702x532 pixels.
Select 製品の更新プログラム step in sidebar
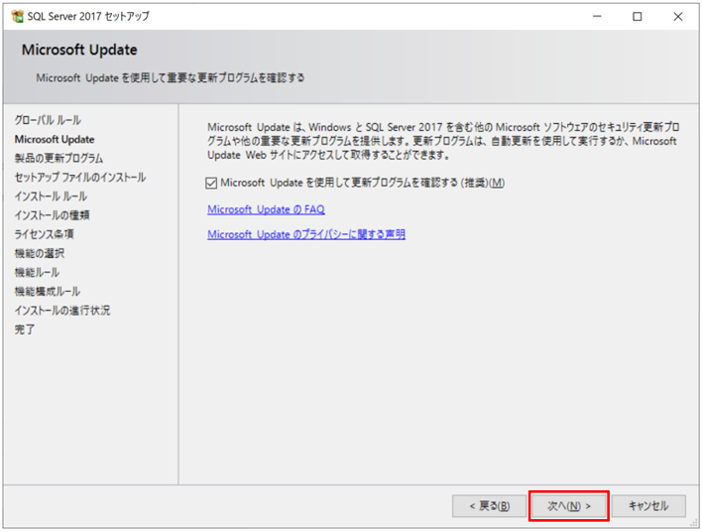tap(58, 158)
